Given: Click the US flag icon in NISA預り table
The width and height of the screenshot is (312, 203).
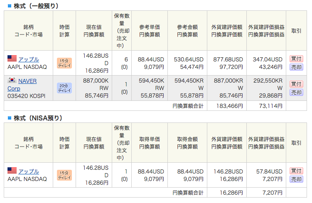Looking at the screenshot, I should 12,171.
